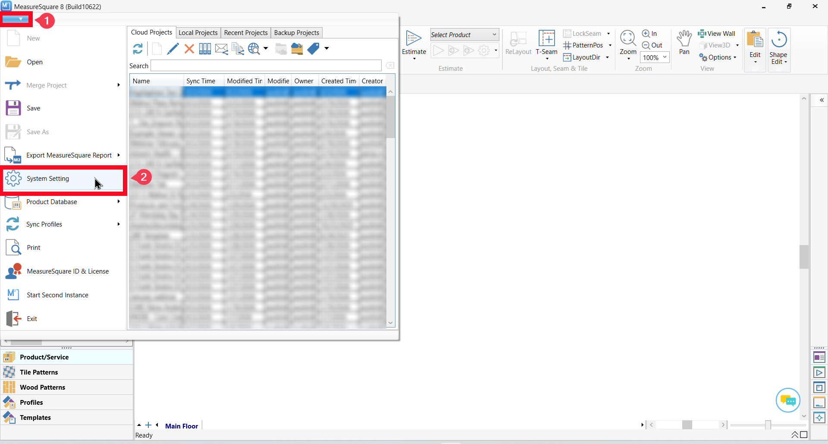The image size is (828, 444).
Task: Expand the tag icon dropdown arrow
Action: click(326, 48)
